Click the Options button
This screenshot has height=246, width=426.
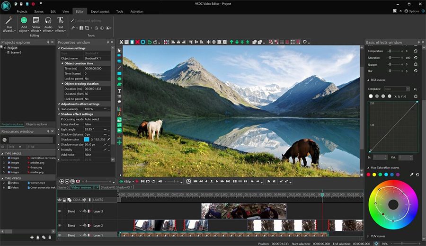point(412,11)
